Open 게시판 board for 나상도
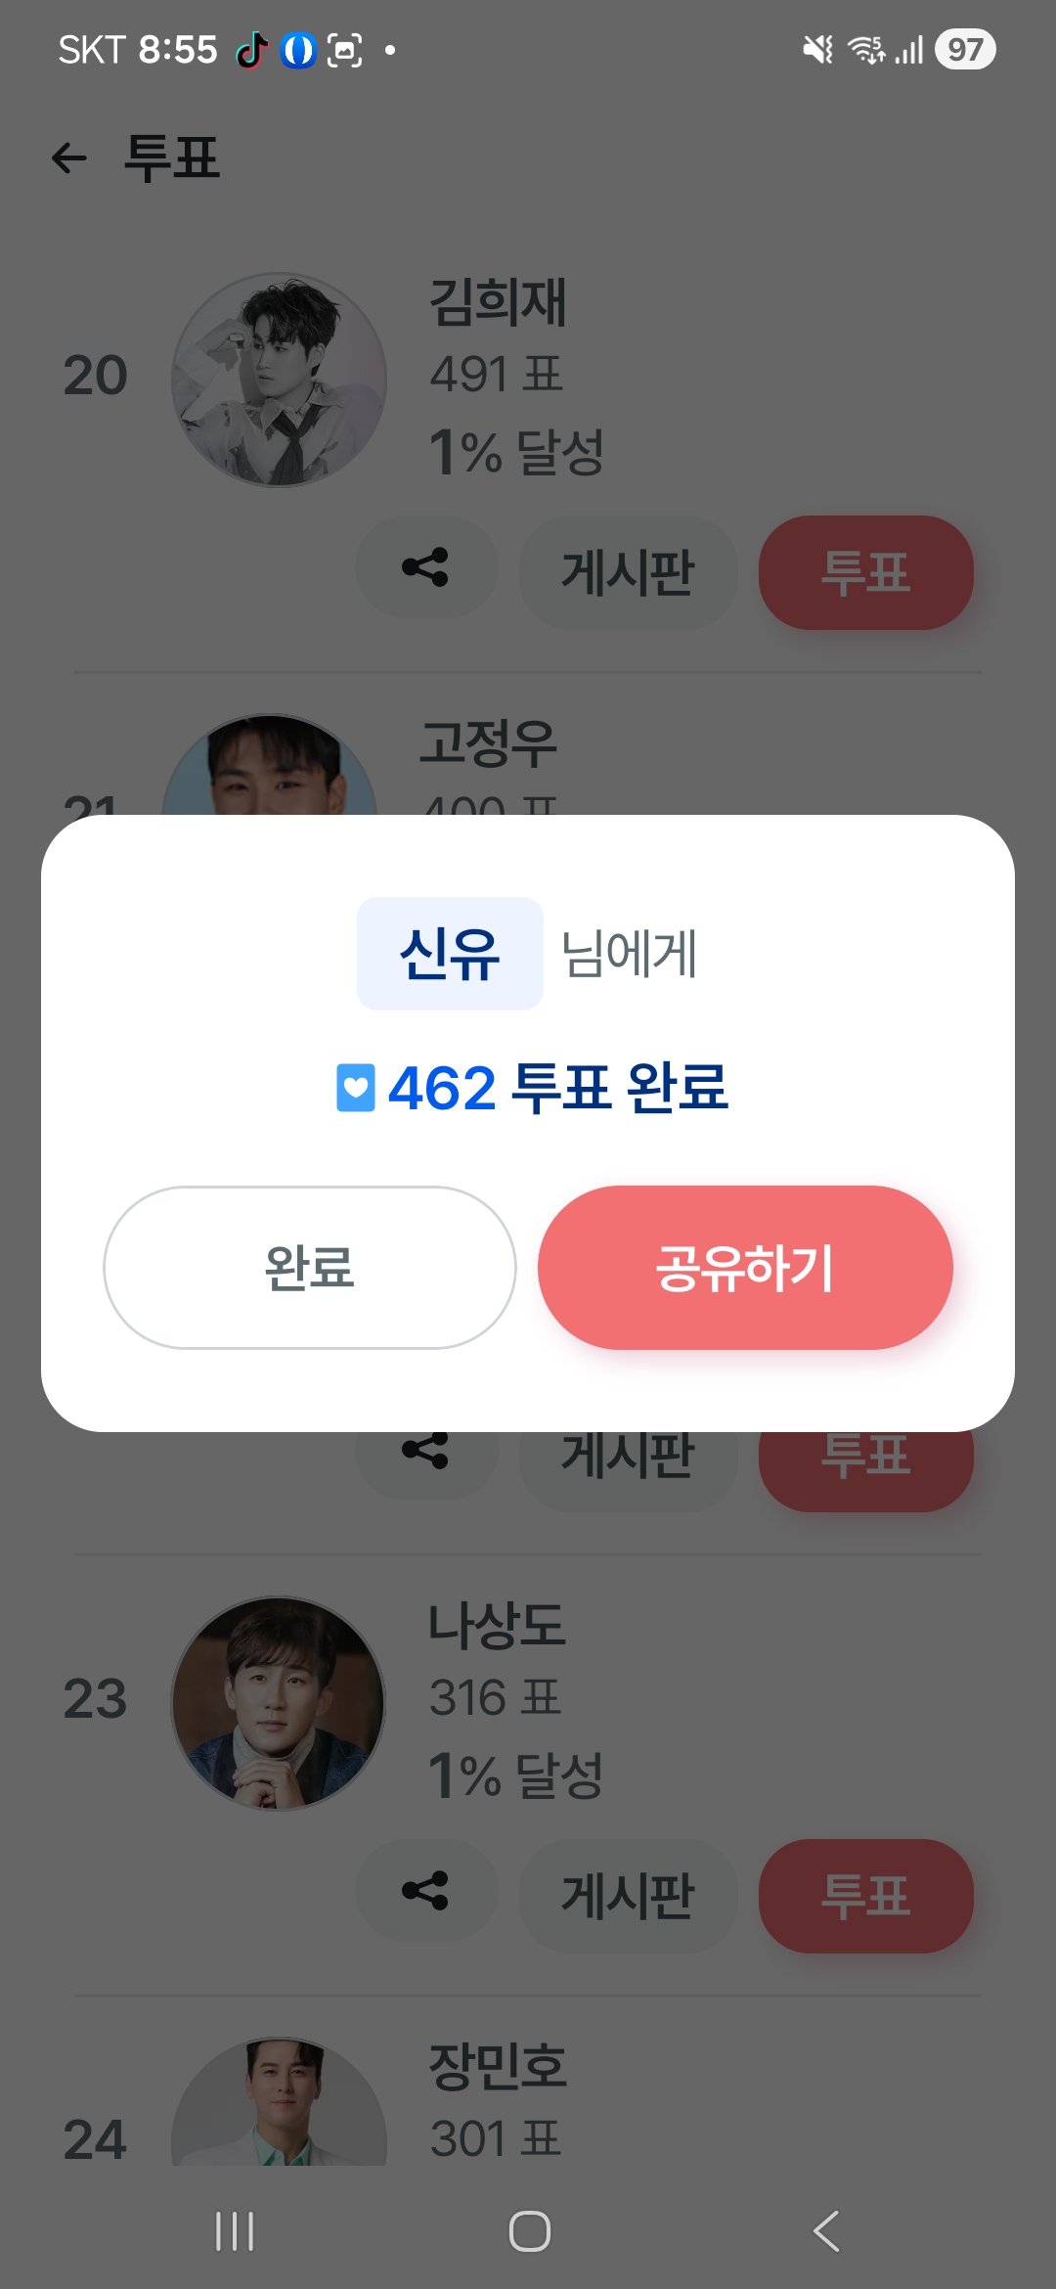 pyautogui.click(x=627, y=1896)
